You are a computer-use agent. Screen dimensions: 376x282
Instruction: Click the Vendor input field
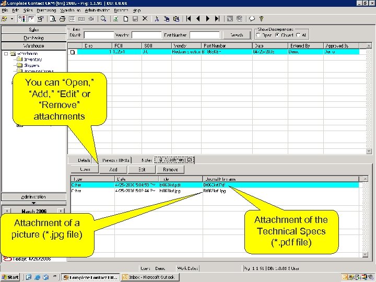[147, 36]
